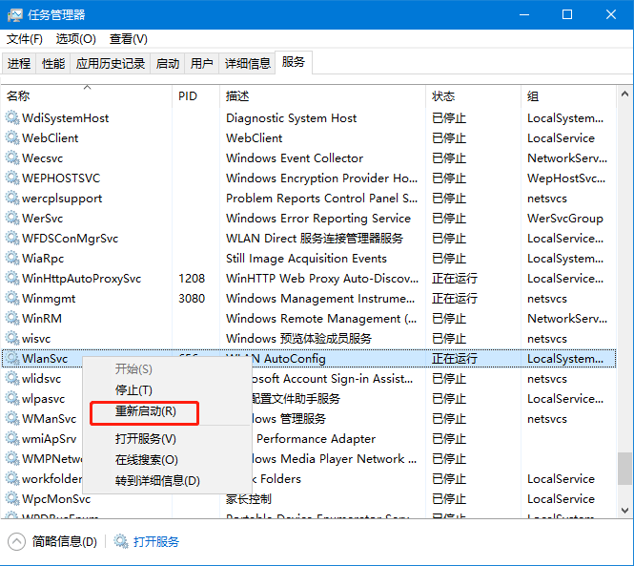This screenshot has width=634, height=566.
Task: Open the 文件(F) menu
Action: pyautogui.click(x=25, y=39)
